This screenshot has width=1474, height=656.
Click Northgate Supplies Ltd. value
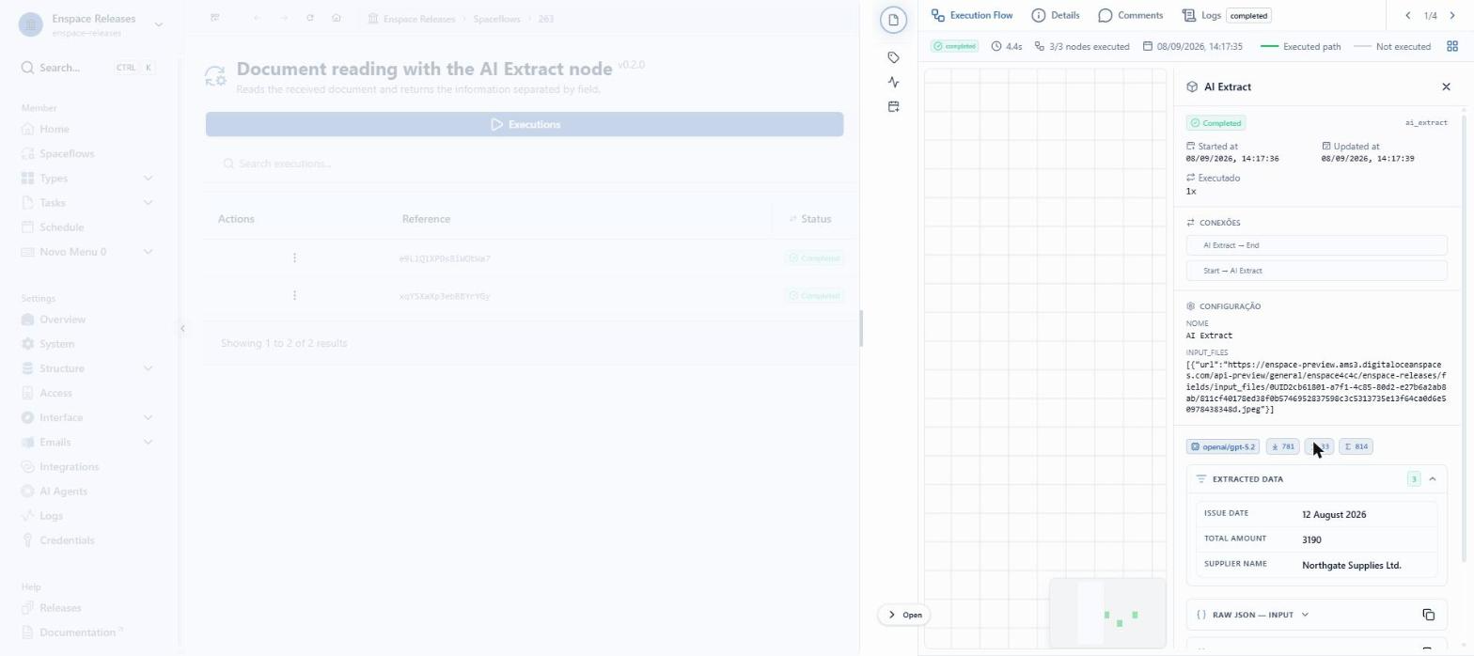[x=1351, y=565]
